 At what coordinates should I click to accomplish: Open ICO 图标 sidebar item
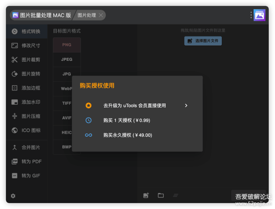click(27, 130)
